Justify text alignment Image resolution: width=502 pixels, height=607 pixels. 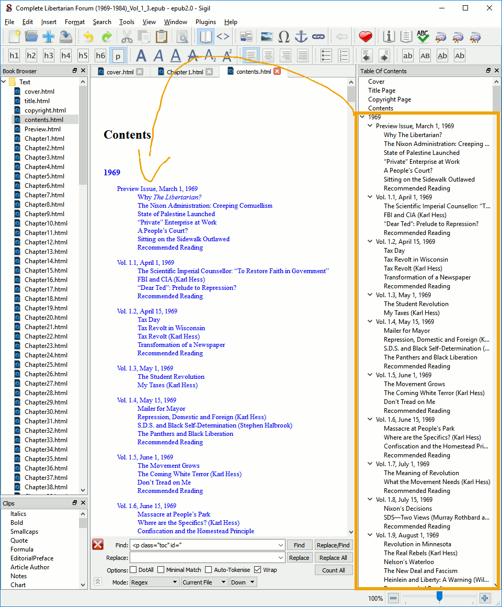click(303, 56)
